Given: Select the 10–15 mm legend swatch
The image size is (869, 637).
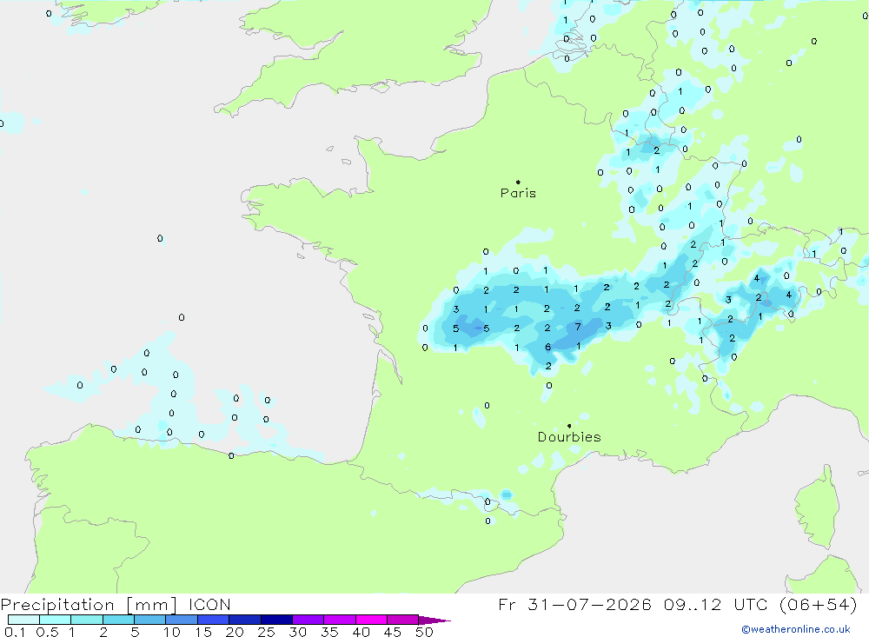Looking at the screenshot, I should tap(182, 620).
